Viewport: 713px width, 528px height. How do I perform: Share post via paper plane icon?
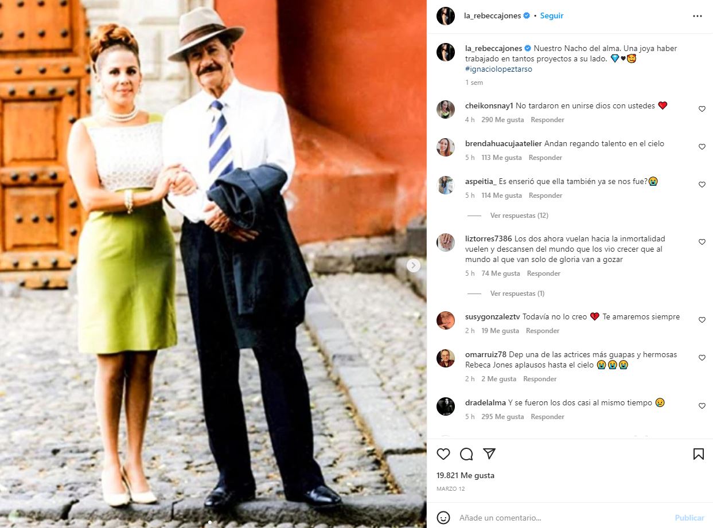[x=489, y=454]
